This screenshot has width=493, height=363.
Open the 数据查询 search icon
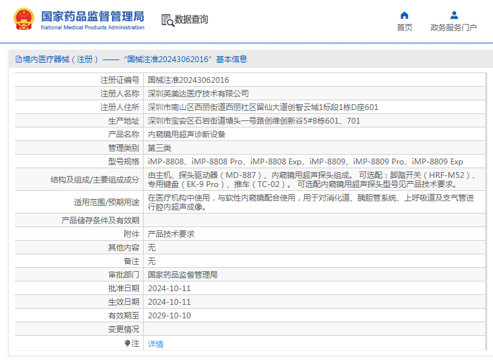tap(168, 21)
